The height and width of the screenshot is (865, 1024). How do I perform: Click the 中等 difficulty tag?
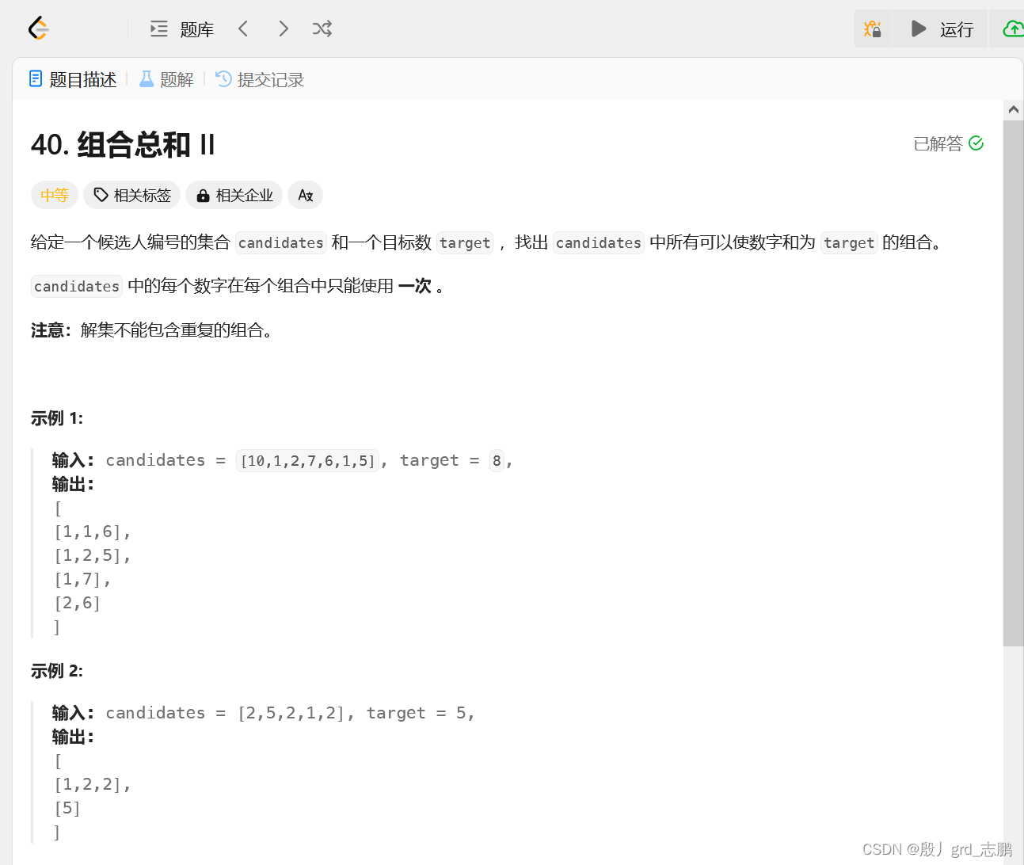55,195
